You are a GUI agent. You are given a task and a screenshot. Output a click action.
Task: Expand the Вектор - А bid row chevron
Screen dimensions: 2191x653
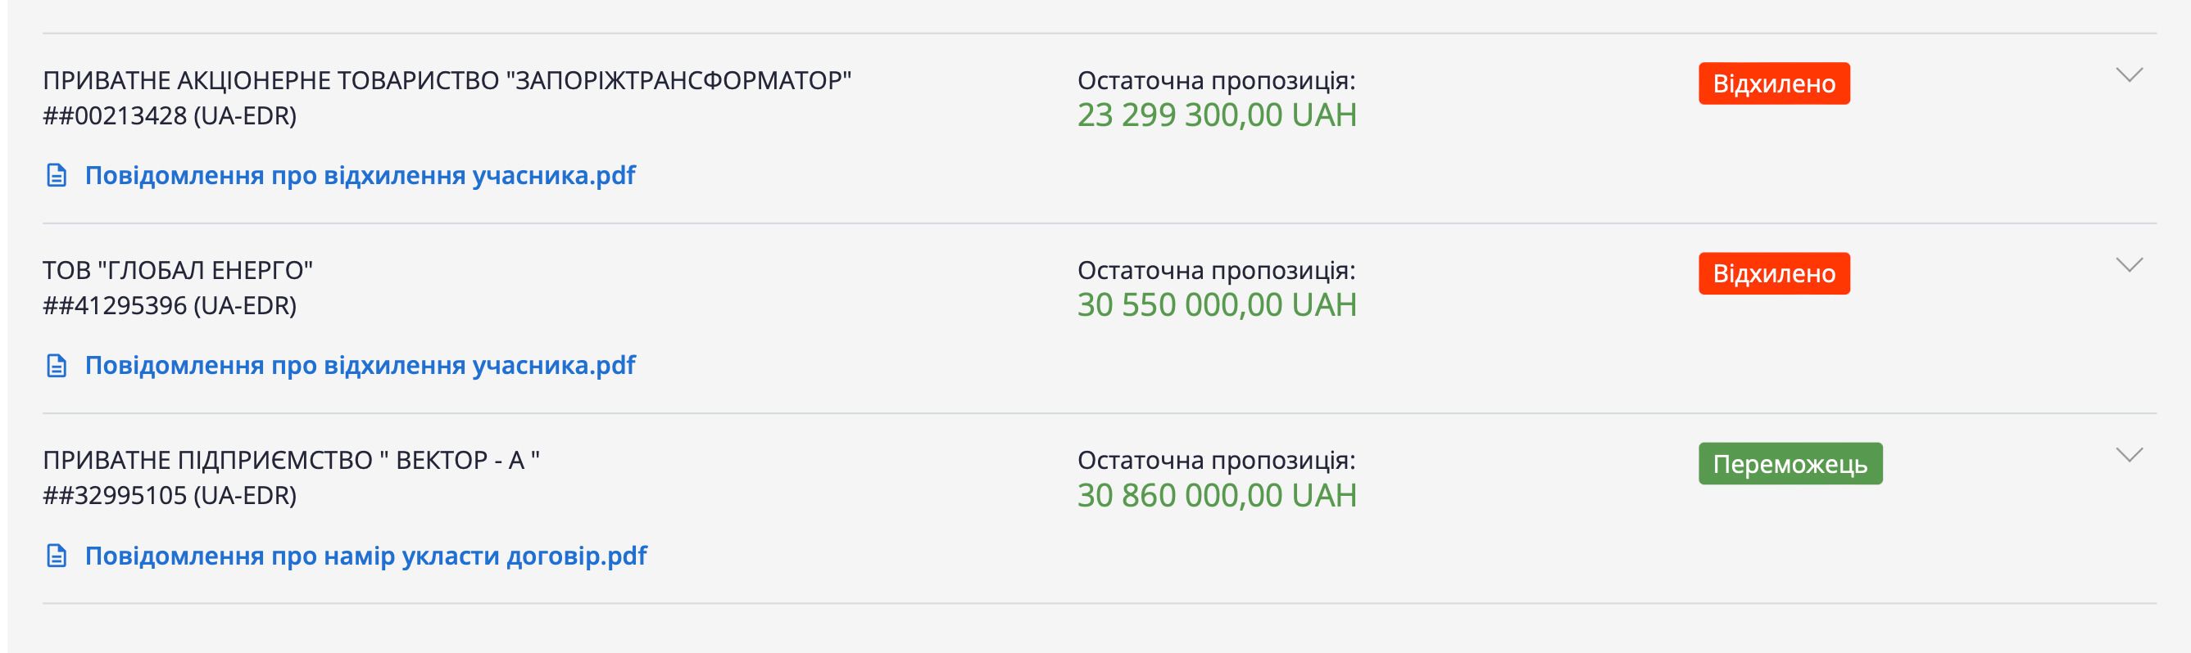(2129, 456)
